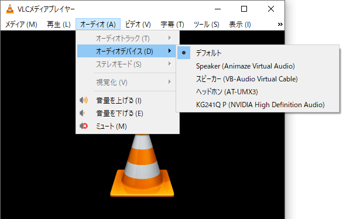Choose Speaker (Animaze Virtual Audio) device
Screen dimensions: 343x219
point(258,66)
